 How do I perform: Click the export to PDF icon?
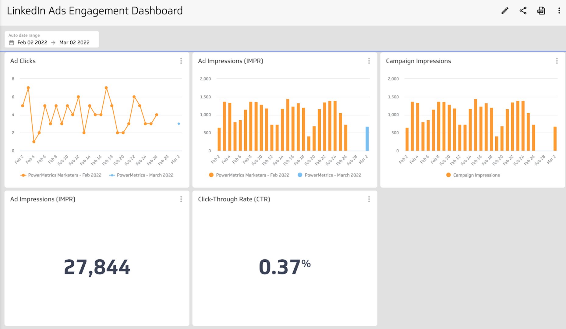click(x=541, y=10)
